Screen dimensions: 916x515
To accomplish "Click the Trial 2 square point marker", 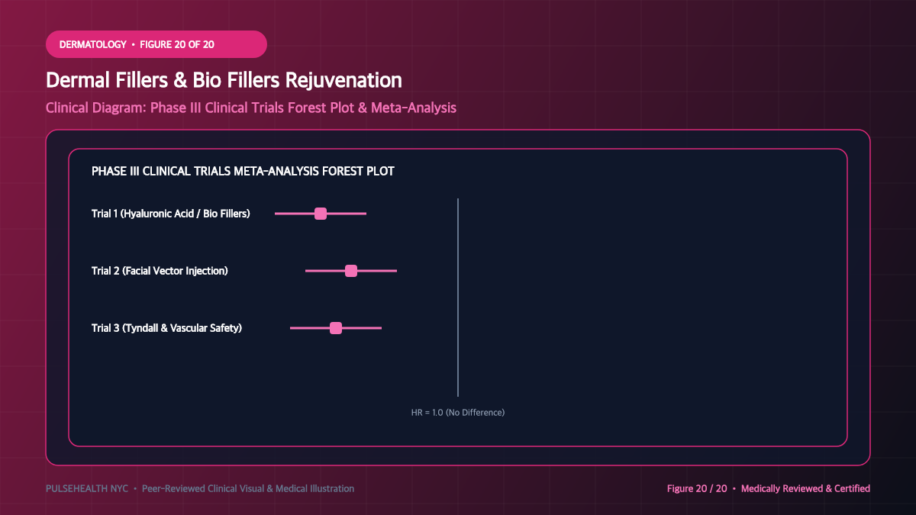I will click(351, 271).
